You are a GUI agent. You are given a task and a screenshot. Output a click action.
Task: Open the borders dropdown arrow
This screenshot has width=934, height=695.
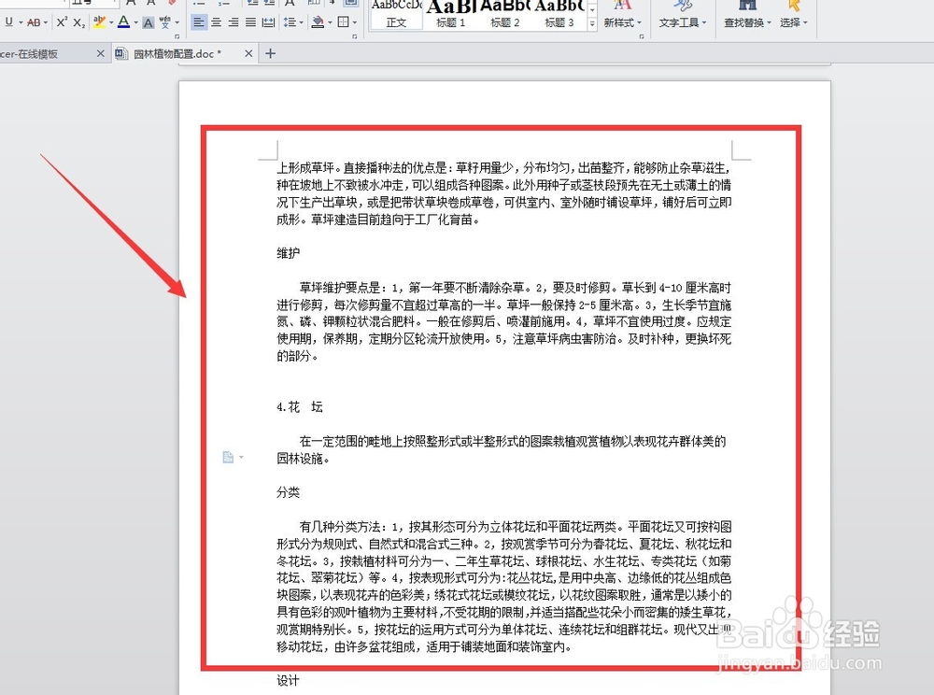click(x=355, y=21)
